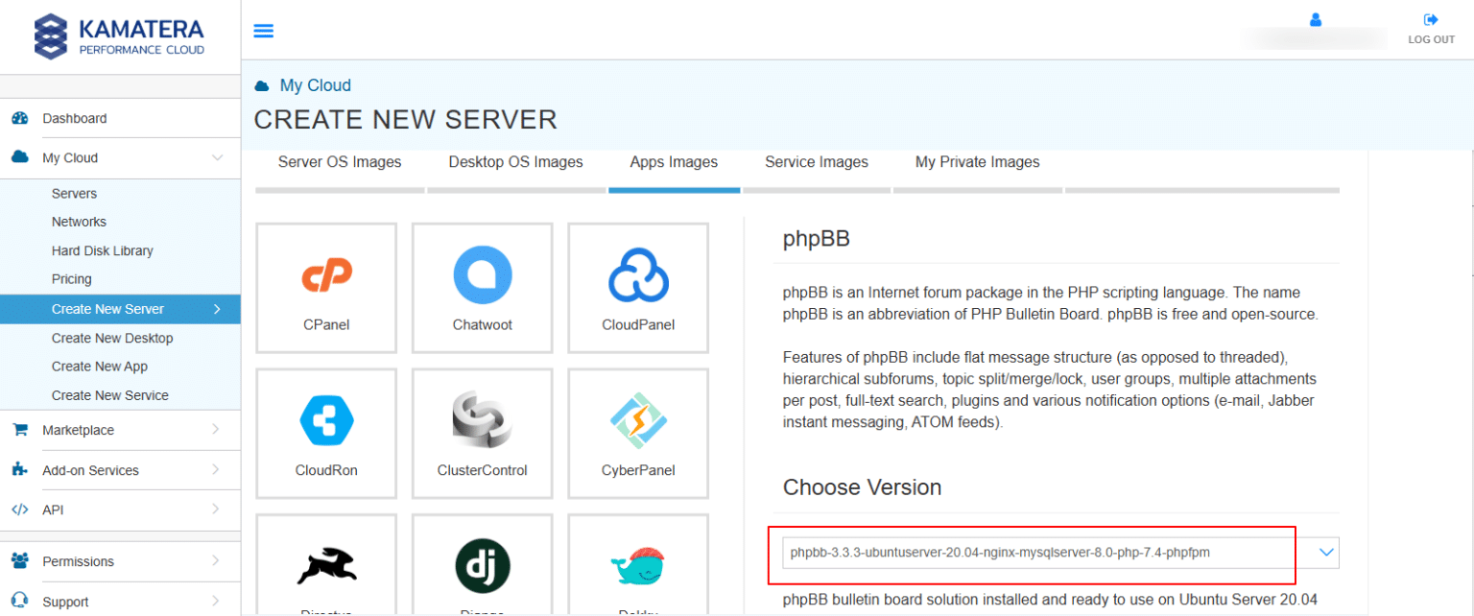The image size is (1474, 616).
Task: Switch to Apps Images tab
Action: [x=674, y=162]
